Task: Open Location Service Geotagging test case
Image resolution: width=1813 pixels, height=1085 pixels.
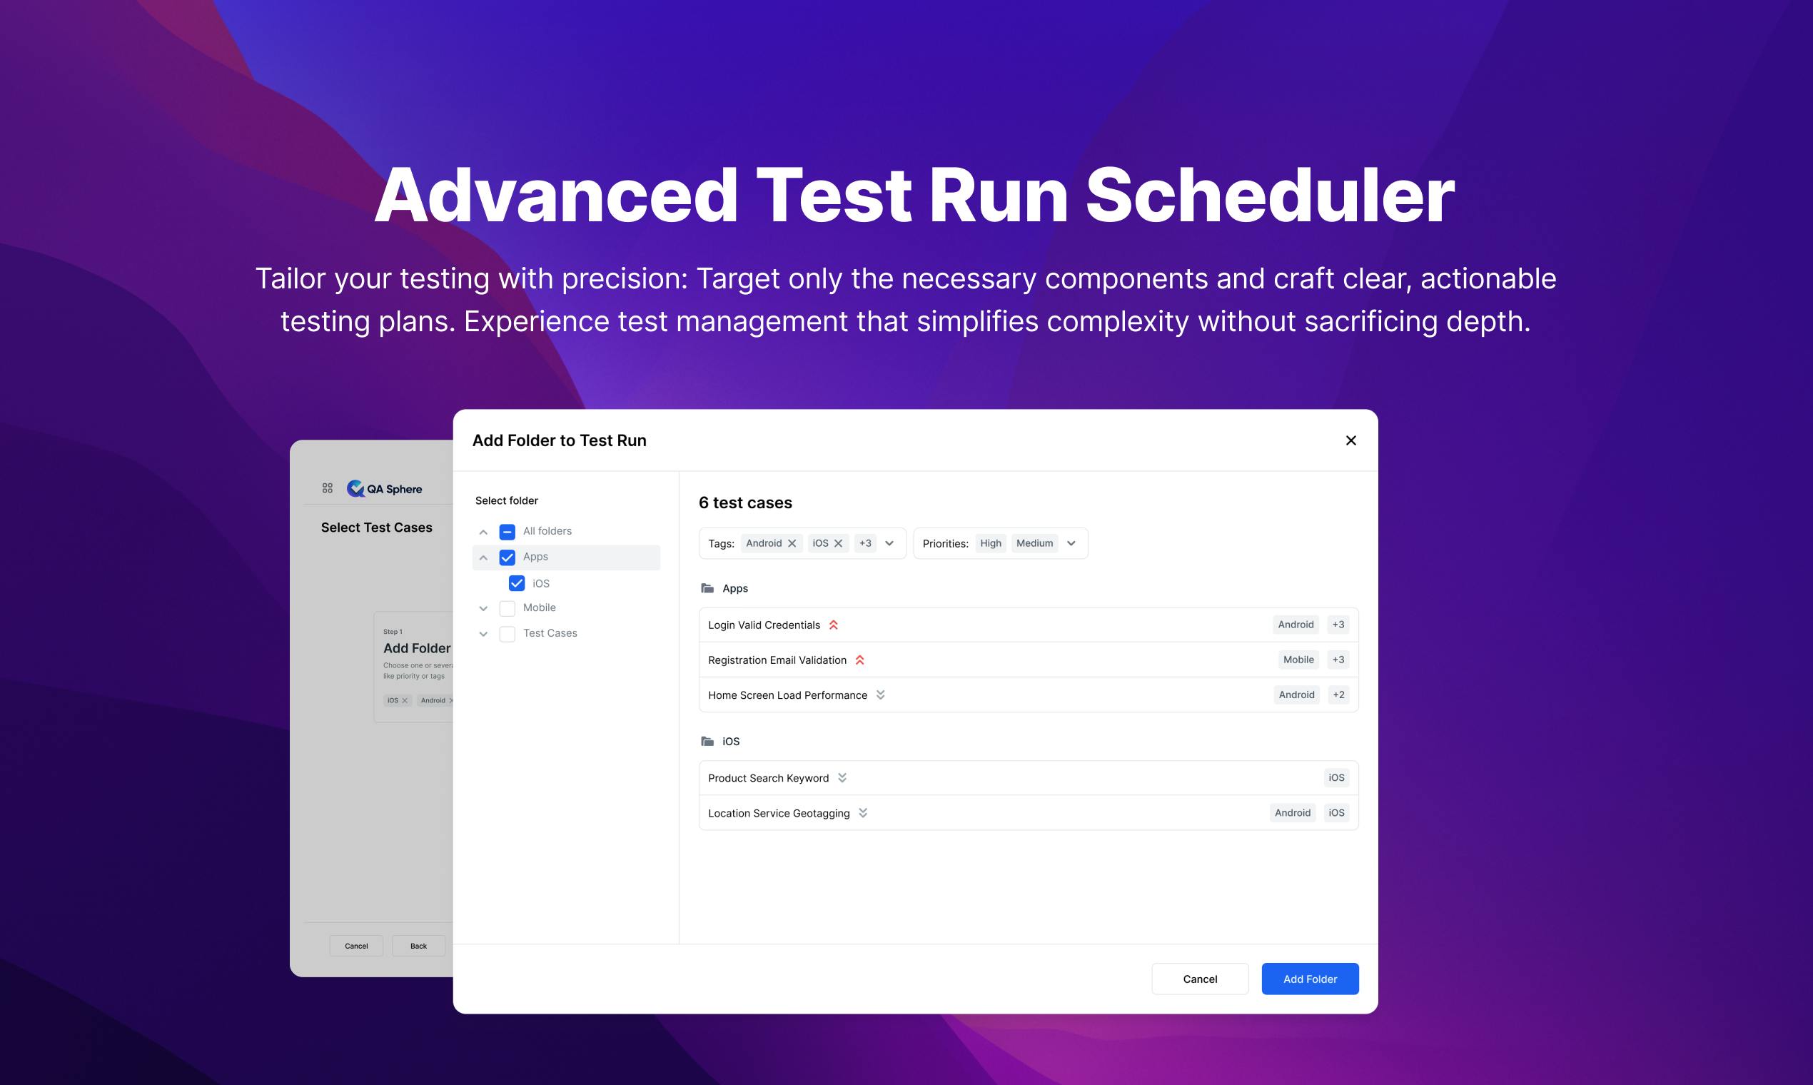Action: (x=1029, y=812)
